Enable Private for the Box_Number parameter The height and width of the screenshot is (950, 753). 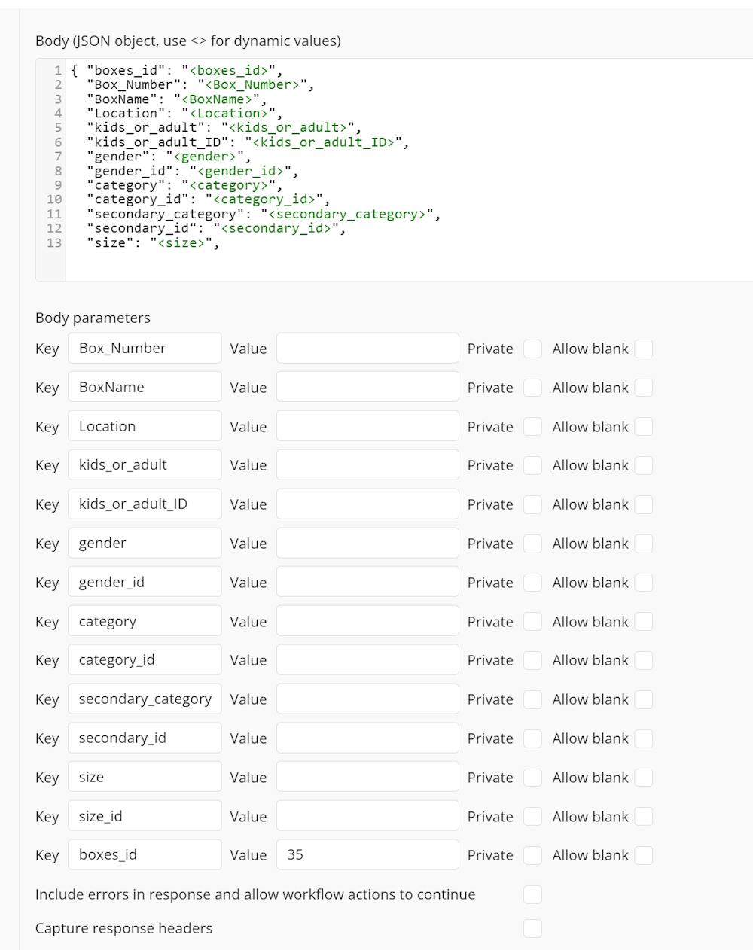[532, 348]
